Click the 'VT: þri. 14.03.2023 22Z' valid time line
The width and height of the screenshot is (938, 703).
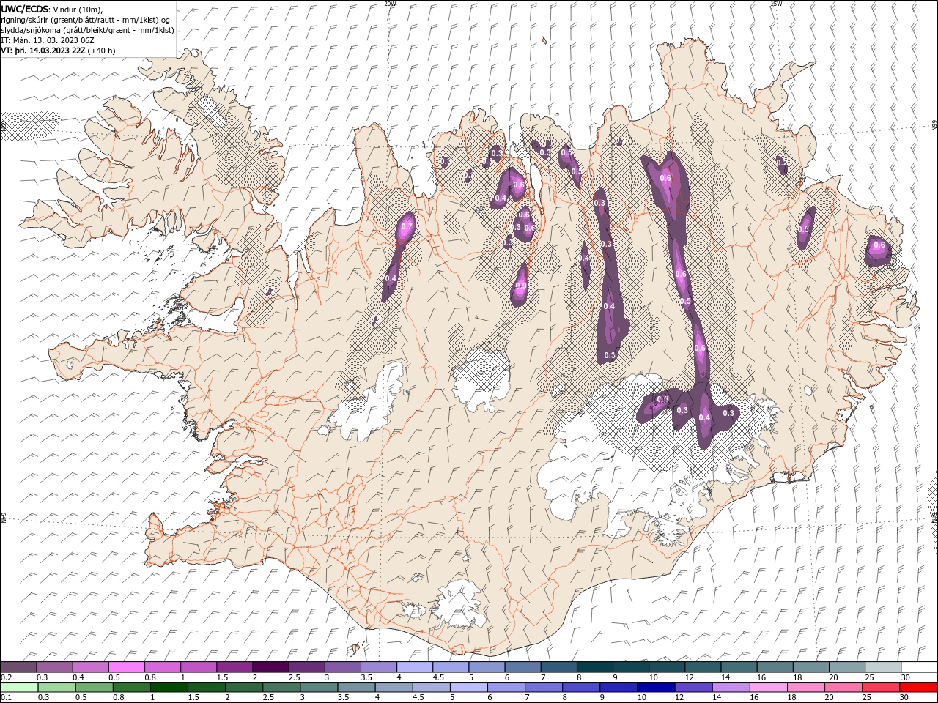43,51
